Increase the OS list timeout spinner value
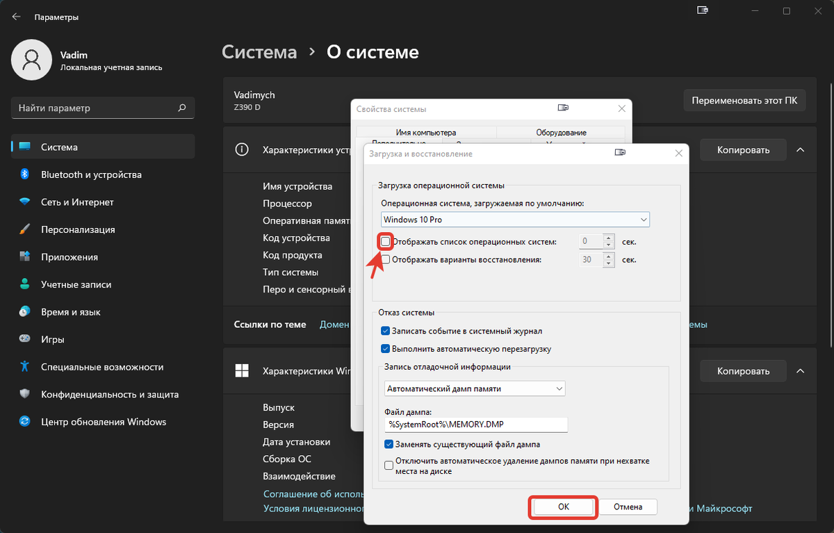This screenshot has width=834, height=533. [x=609, y=238]
